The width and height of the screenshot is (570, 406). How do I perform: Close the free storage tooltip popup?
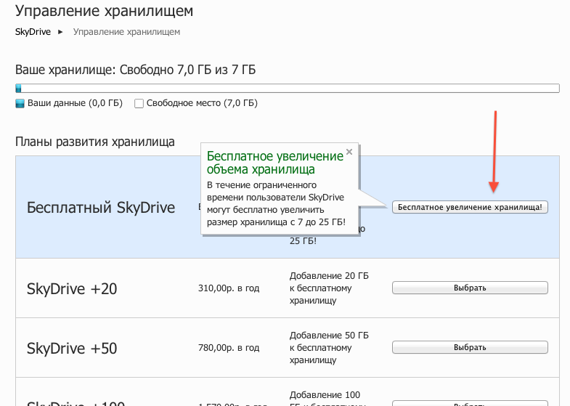point(349,152)
